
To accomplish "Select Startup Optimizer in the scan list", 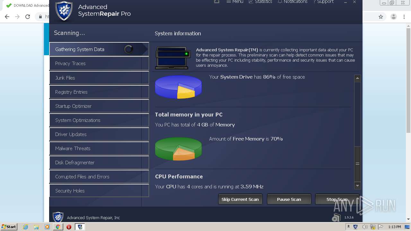I will pyautogui.click(x=99, y=106).
